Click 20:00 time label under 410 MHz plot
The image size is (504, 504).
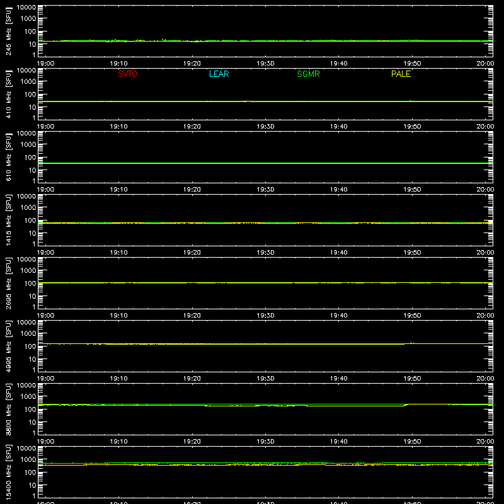pos(485,127)
